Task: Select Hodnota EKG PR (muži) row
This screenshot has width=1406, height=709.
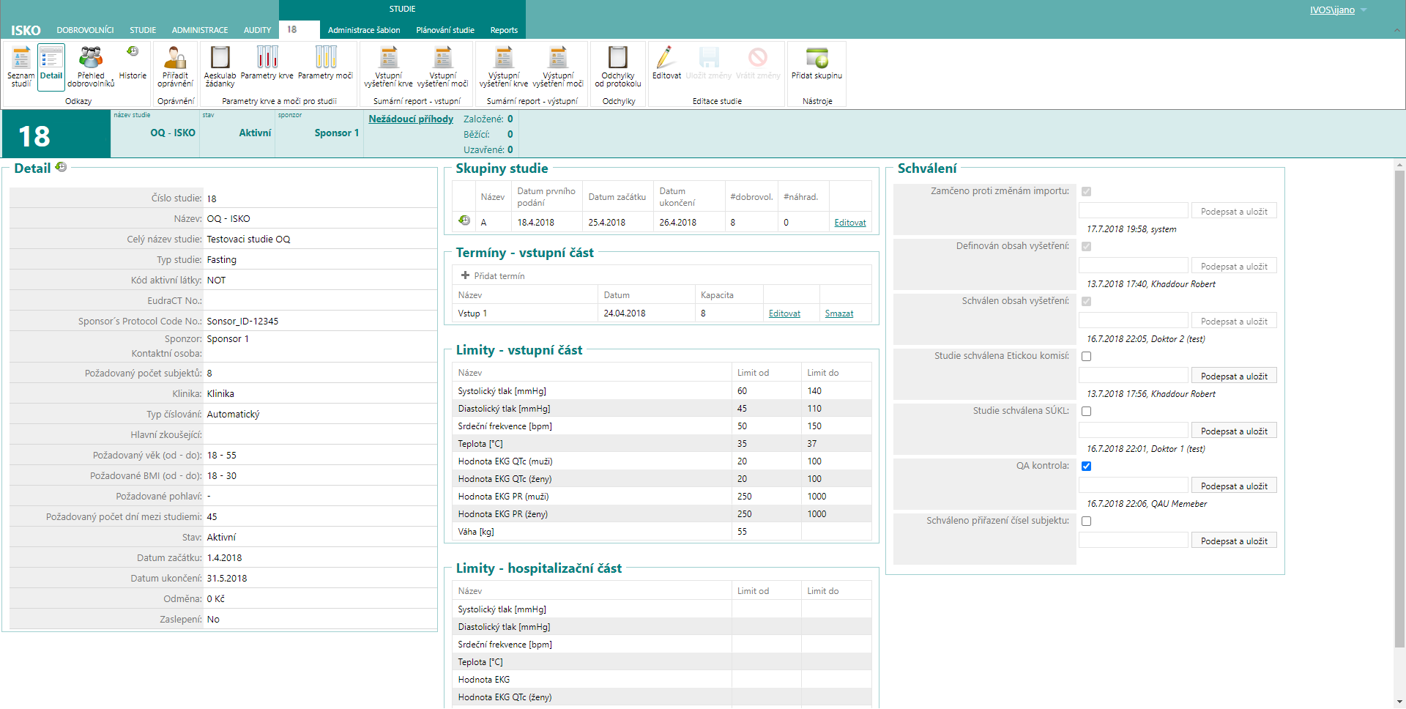Action: (x=662, y=497)
